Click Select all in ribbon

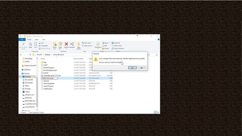116,43
